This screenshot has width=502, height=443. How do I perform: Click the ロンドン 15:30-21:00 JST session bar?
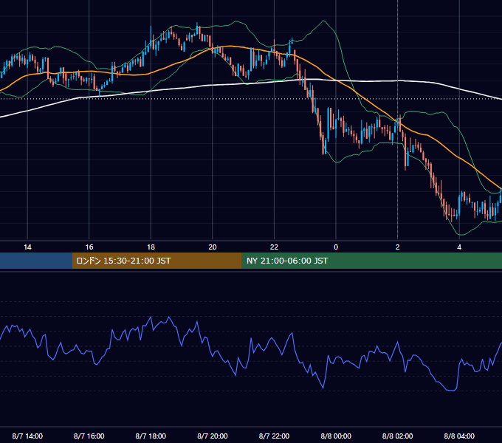click(x=157, y=261)
